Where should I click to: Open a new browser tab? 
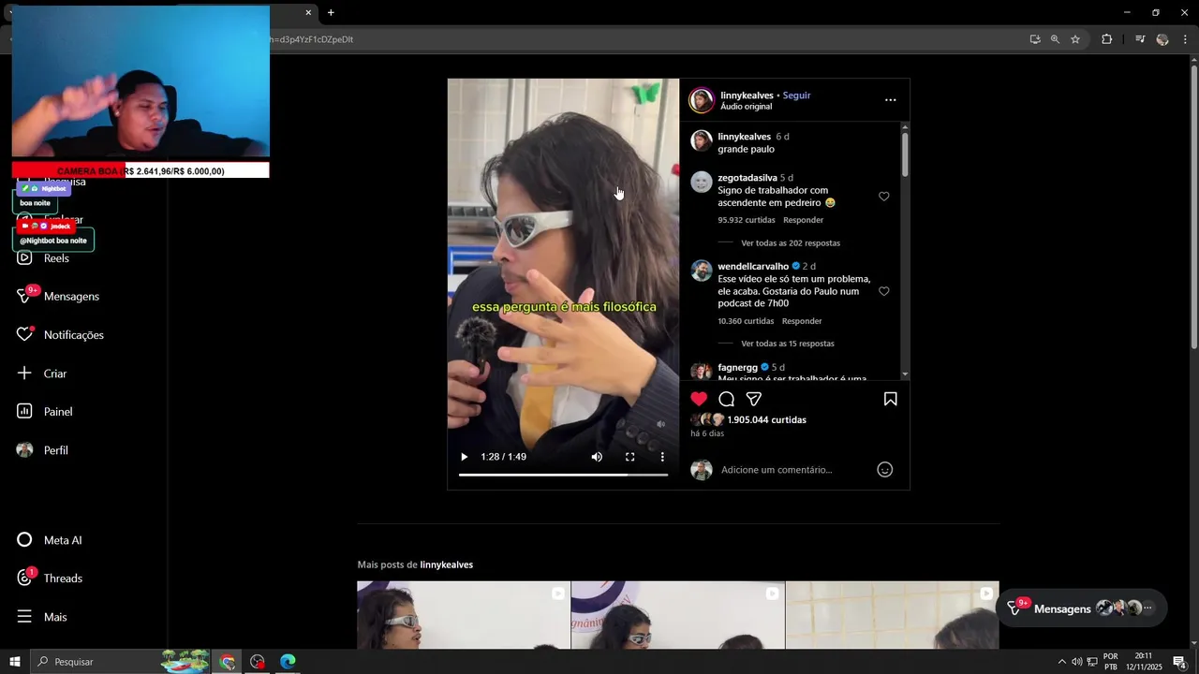(331, 12)
